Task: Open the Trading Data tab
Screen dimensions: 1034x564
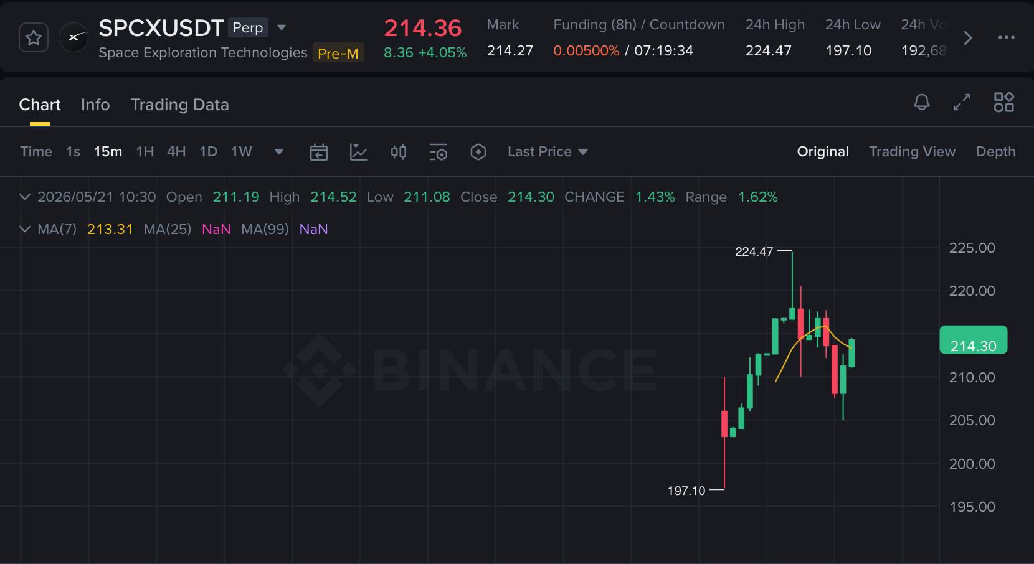Action: (179, 105)
